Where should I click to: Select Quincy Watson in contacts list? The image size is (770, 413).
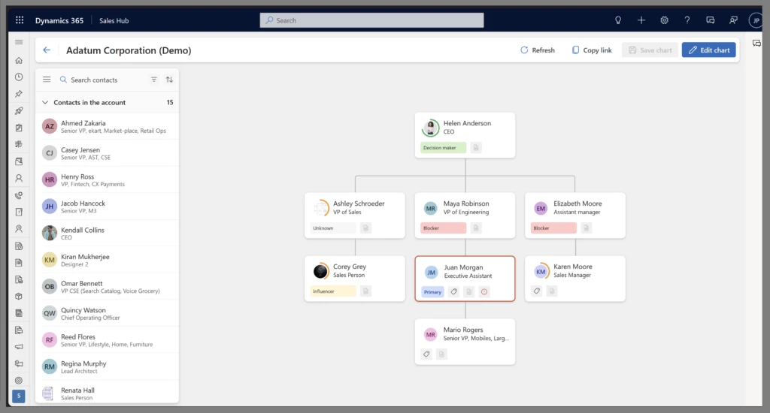pyautogui.click(x=107, y=313)
